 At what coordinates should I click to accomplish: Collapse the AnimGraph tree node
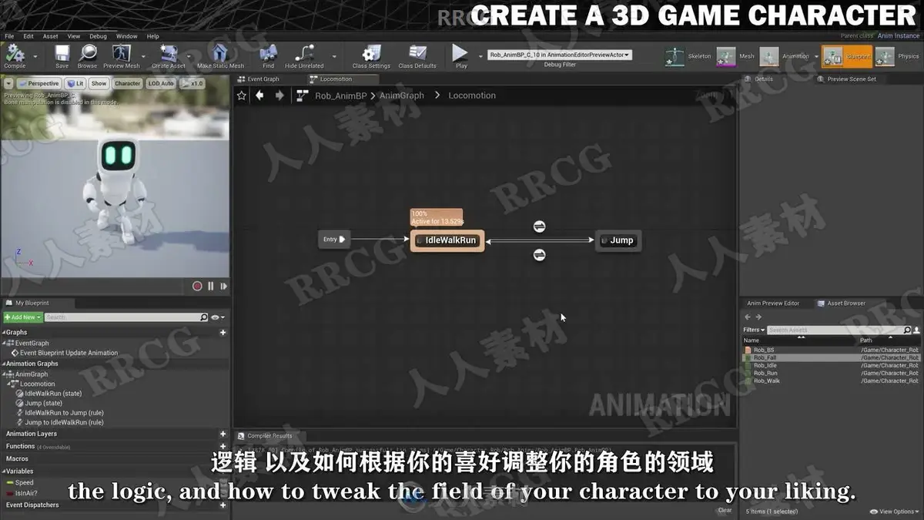click(x=5, y=374)
